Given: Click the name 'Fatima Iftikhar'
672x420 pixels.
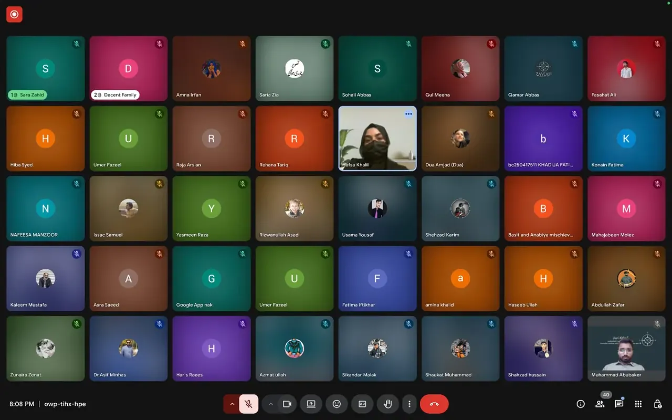Looking at the screenshot, I should 359,305.
